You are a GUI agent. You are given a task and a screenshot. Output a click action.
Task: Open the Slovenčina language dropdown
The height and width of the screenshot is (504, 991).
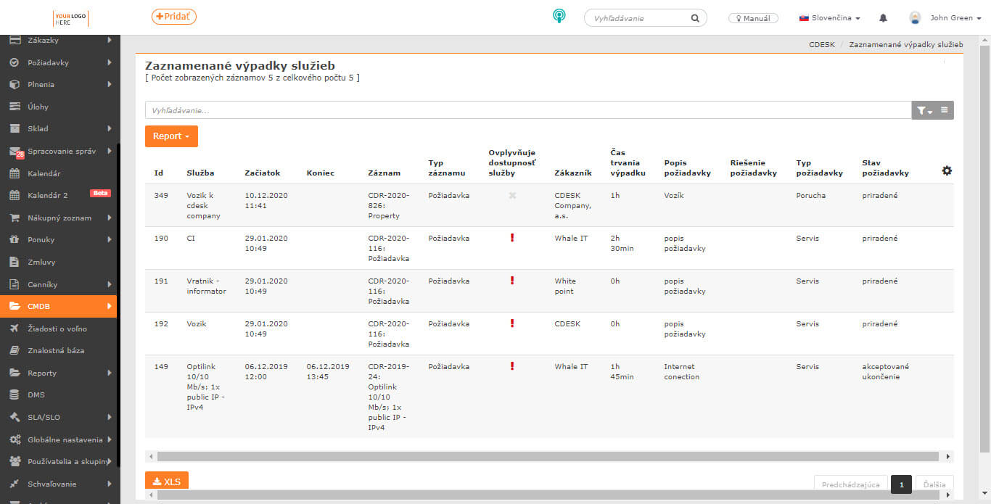(830, 18)
